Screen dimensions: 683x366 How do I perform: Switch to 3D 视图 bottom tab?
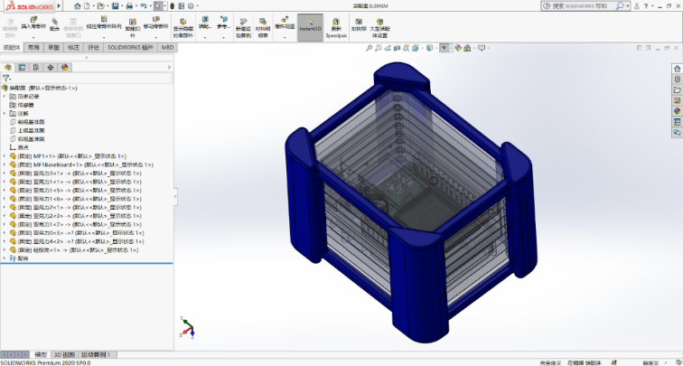click(x=65, y=354)
